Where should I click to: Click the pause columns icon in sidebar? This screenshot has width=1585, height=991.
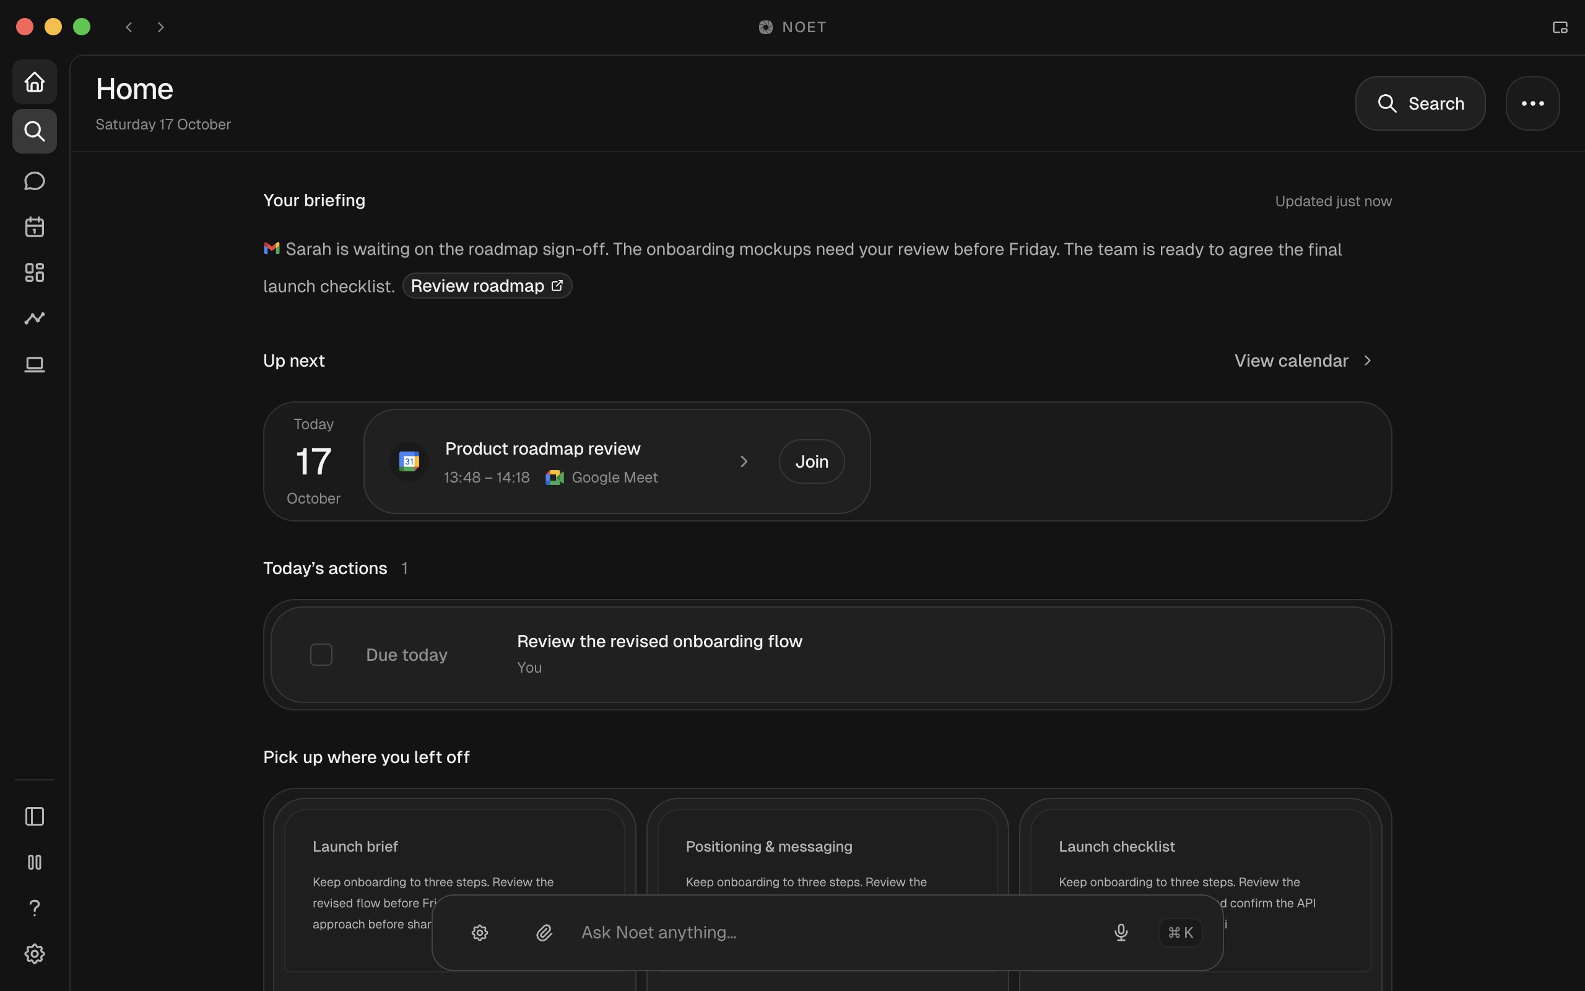(x=35, y=862)
